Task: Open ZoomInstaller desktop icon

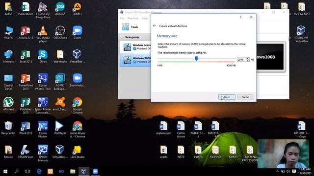Action: [x=78, y=80]
